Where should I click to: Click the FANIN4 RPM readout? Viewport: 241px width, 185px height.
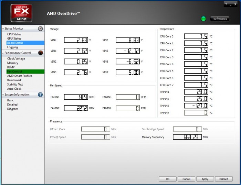coord(128,108)
